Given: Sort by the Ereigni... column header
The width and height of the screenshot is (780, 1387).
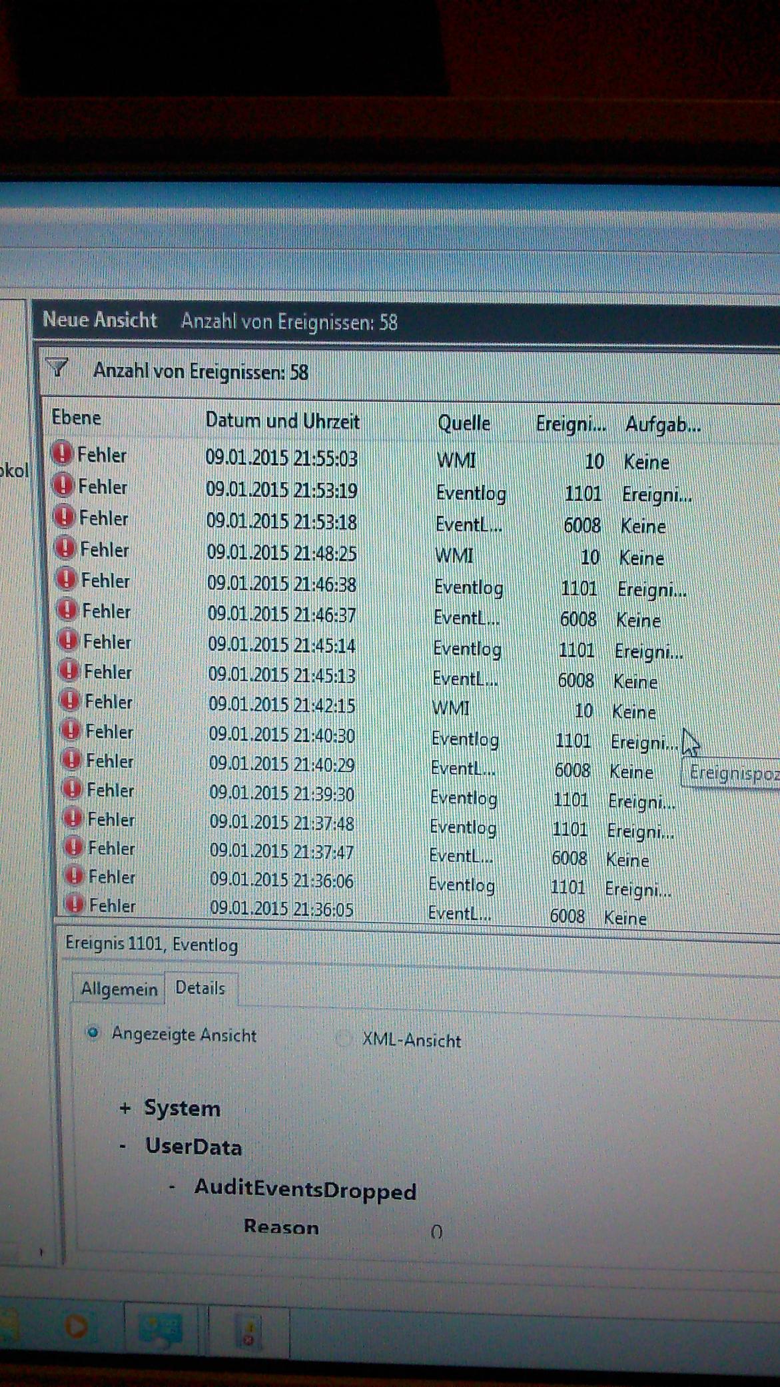Looking at the screenshot, I should pos(571,424).
